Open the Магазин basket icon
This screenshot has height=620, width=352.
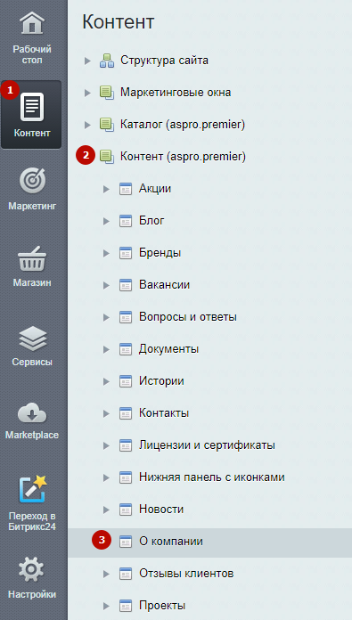(x=32, y=258)
